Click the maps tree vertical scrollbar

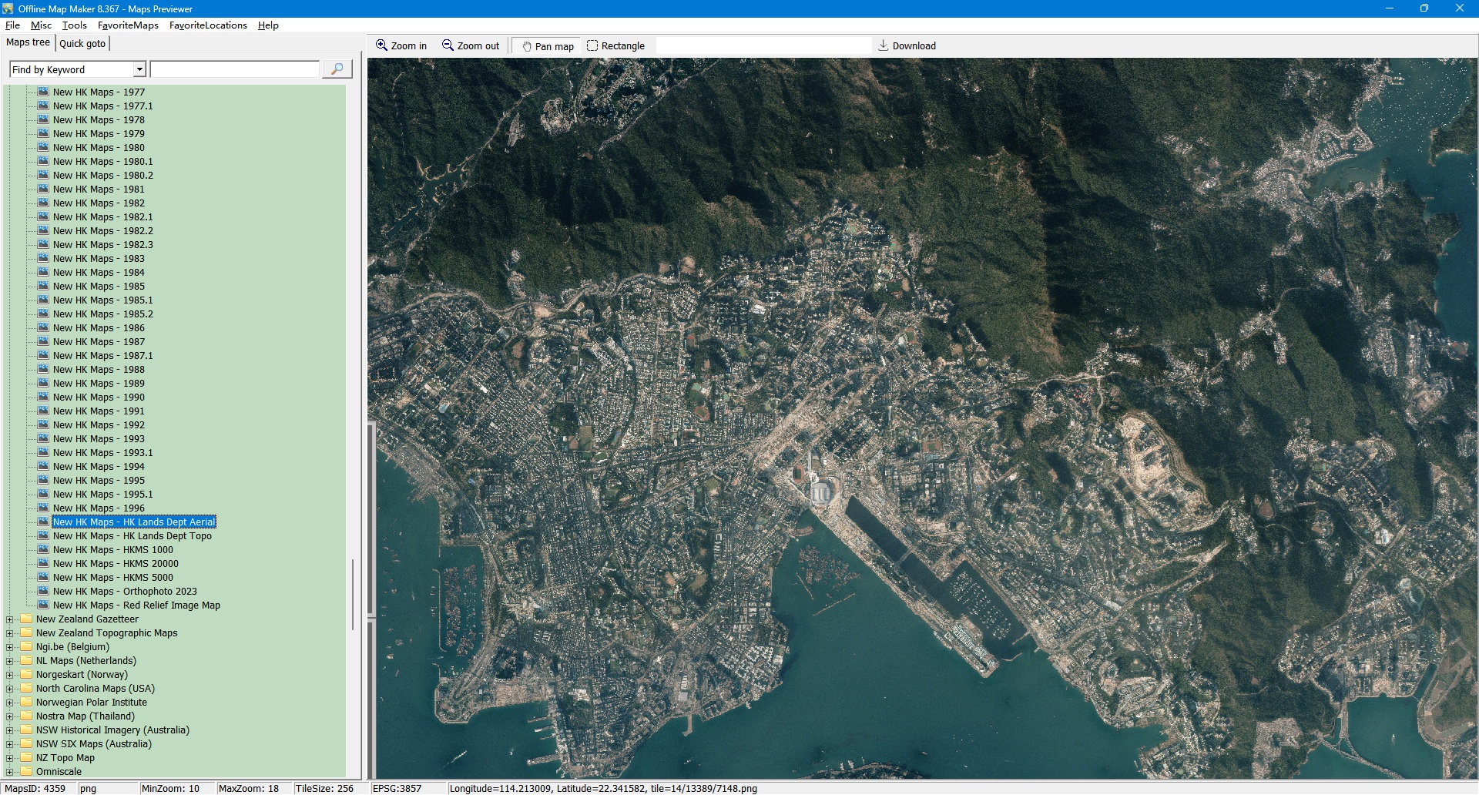(353, 593)
